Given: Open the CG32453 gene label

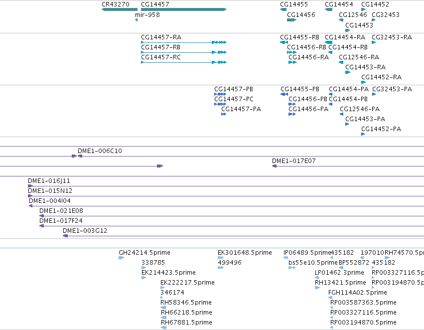Looking at the screenshot, I should point(386,14).
